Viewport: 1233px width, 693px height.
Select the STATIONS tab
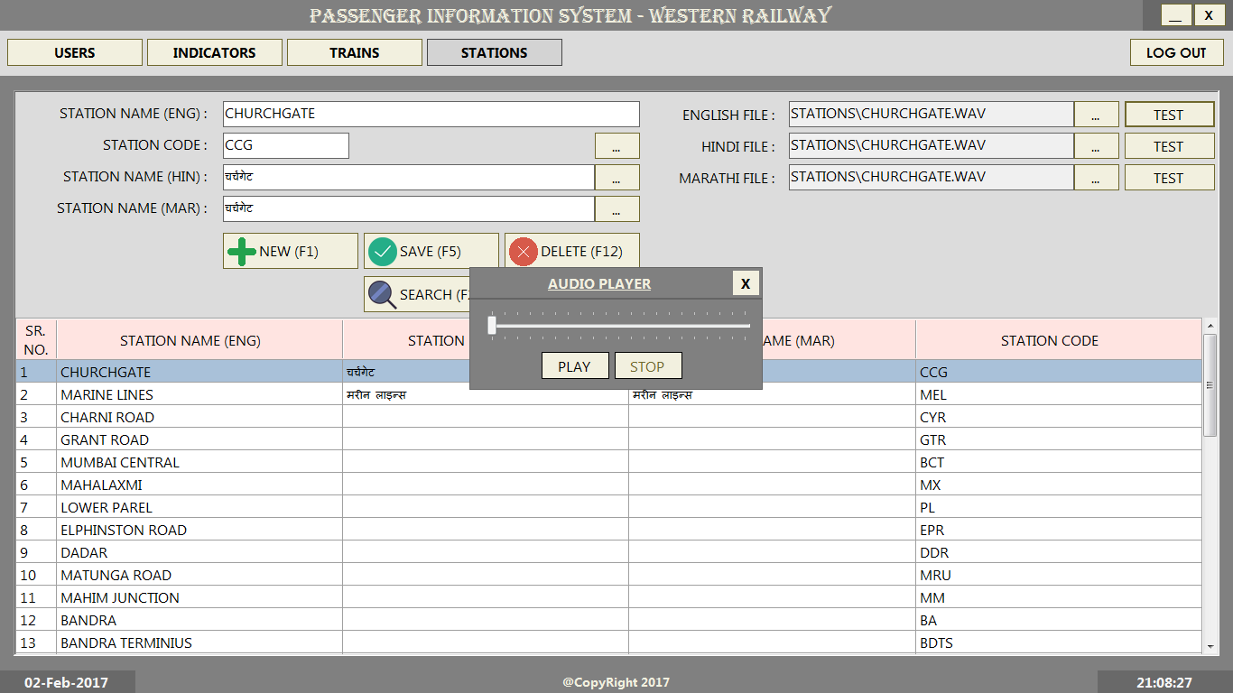point(495,52)
